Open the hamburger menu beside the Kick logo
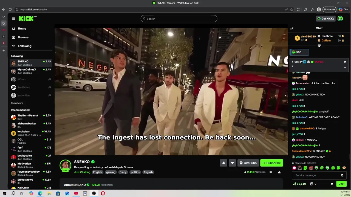Screen dimensions: 351x197 13,19
